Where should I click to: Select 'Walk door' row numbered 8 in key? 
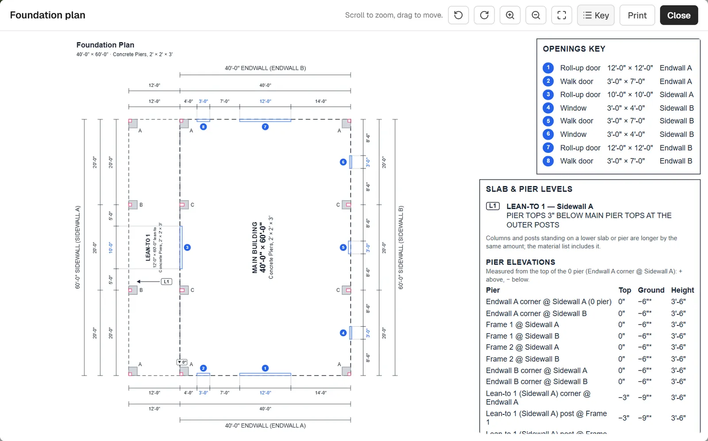point(618,161)
